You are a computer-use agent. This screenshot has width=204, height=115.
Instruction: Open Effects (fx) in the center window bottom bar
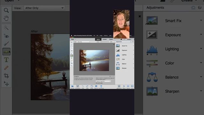coord(124,87)
